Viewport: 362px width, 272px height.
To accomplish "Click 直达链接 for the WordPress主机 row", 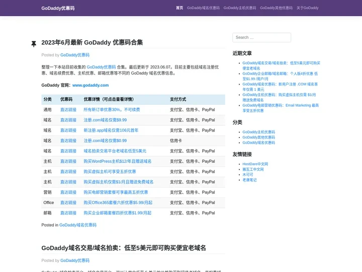I will coord(68,162).
